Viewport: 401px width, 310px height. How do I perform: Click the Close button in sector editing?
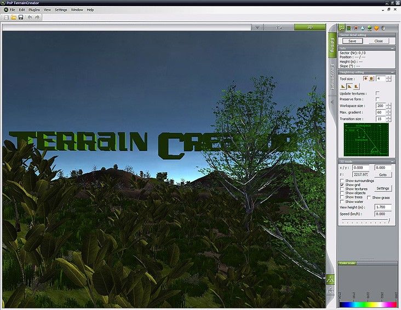click(379, 41)
